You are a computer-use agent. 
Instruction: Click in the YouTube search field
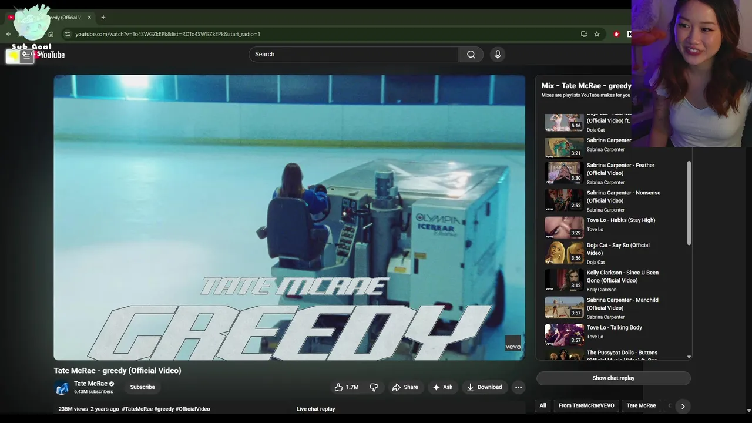pos(354,54)
